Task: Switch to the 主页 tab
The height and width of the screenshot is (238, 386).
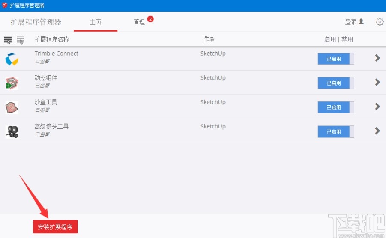Action: 96,22
